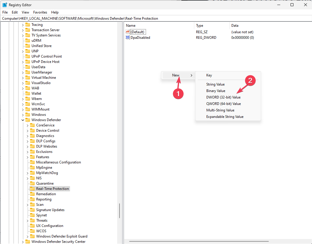The image size is (312, 244).
Task: Select the WCOS folder icon
Action: [32, 231]
